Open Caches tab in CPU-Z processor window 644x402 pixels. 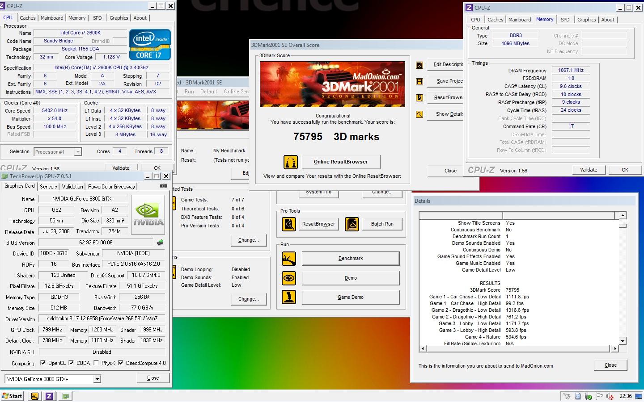(27, 18)
